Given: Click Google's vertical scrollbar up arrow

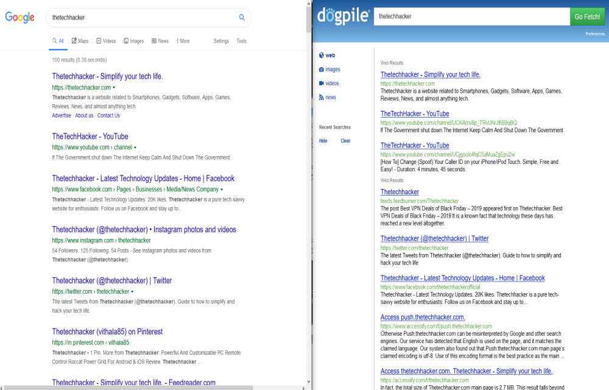Looking at the screenshot, I should tap(309, 4).
